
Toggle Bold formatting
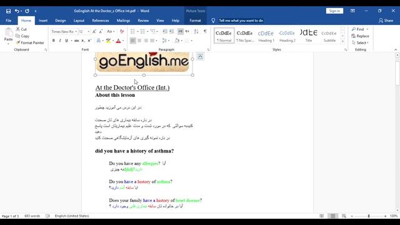tap(54, 41)
